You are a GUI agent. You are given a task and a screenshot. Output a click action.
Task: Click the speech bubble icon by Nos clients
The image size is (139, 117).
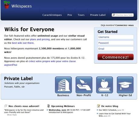pos(6,106)
